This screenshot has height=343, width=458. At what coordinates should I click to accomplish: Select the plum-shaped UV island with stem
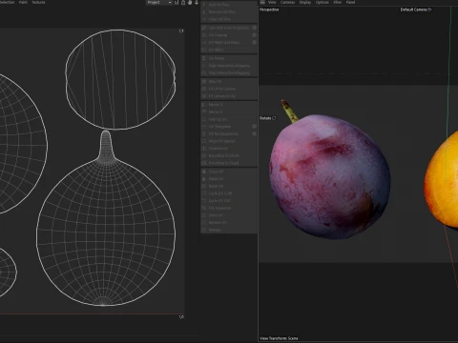coord(106,219)
